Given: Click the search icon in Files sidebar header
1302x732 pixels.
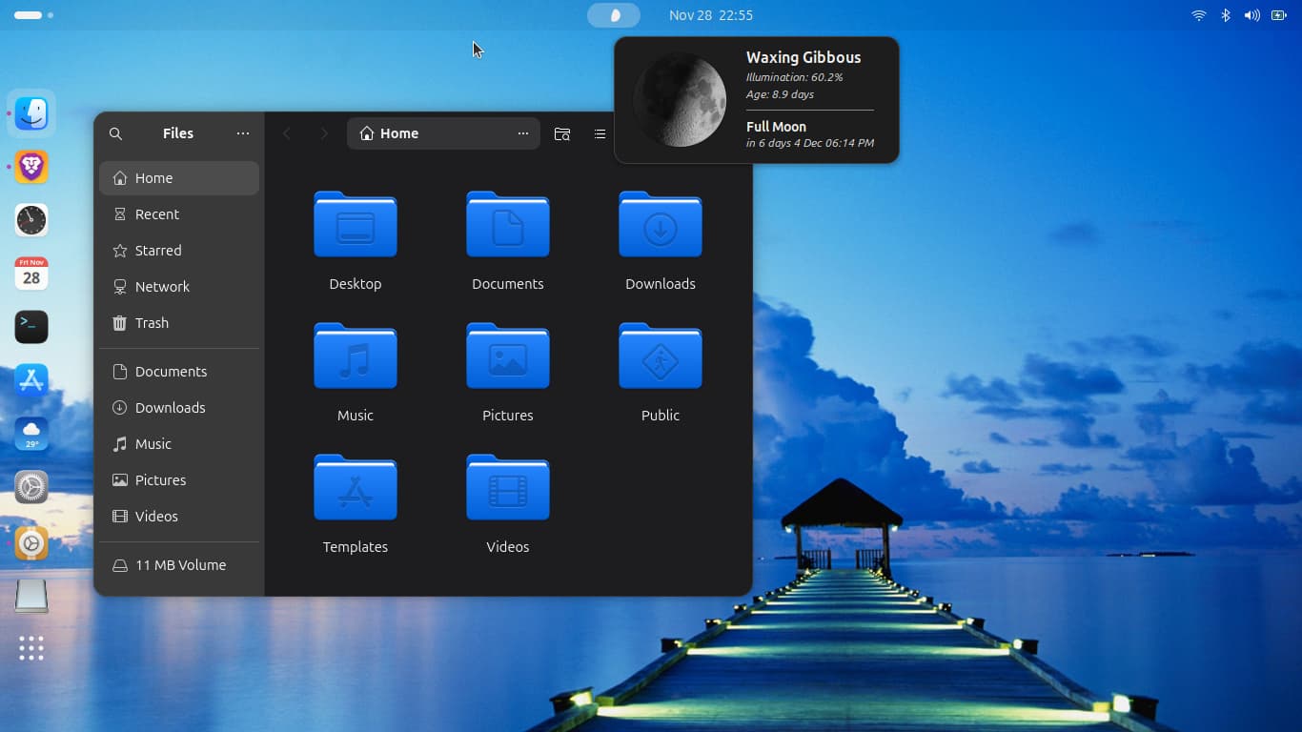Looking at the screenshot, I should 115,134.
